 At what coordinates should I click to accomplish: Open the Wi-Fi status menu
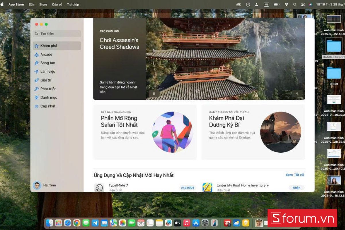286,5
